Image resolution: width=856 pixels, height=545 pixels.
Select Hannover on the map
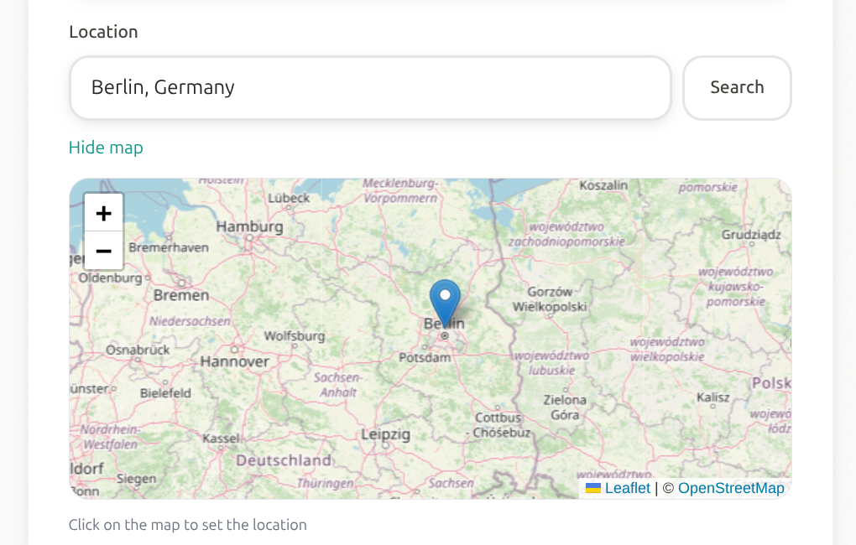[x=235, y=361]
